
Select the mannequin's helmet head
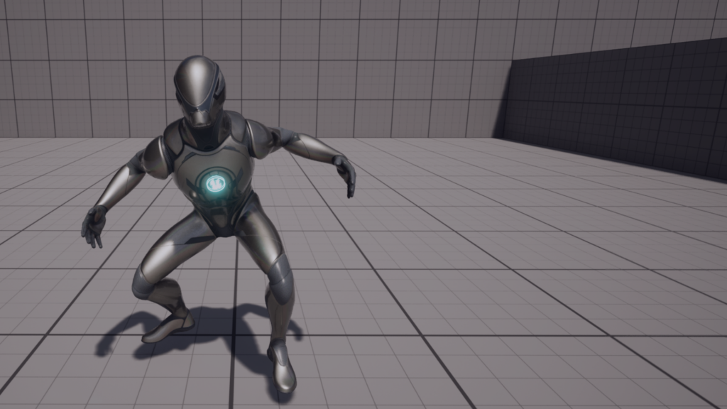click(x=199, y=92)
